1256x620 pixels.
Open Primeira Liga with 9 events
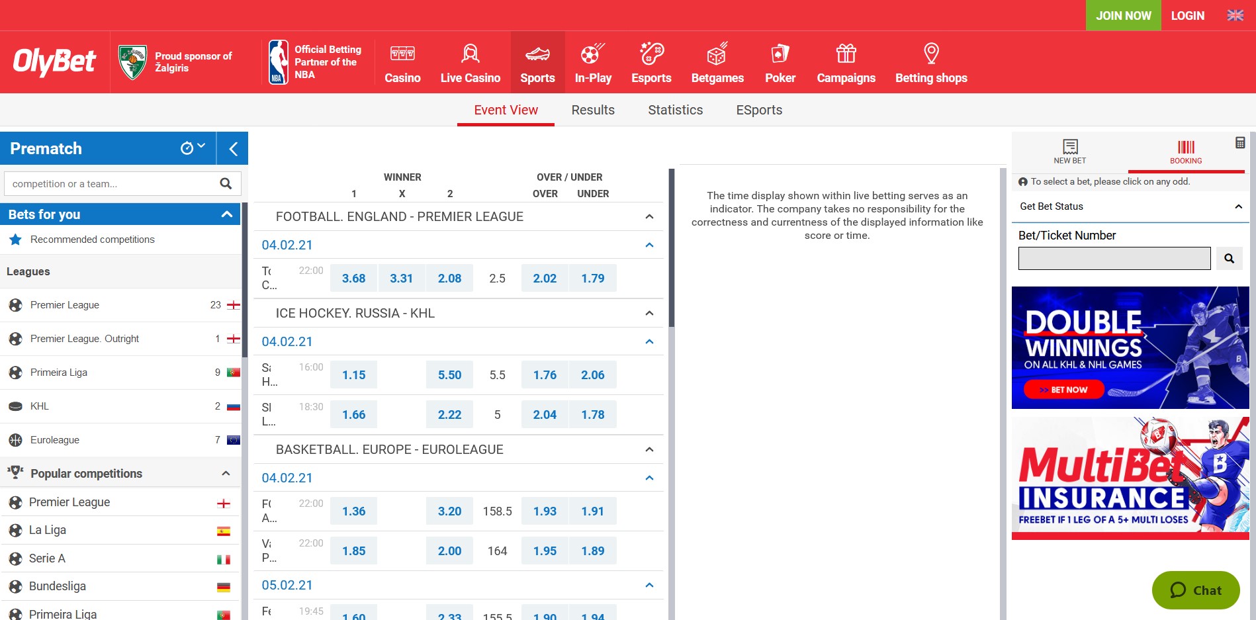click(120, 373)
